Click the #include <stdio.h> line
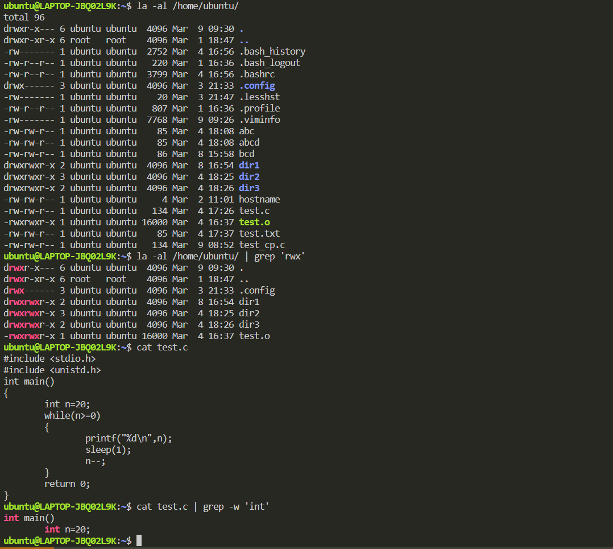The width and height of the screenshot is (613, 549). coord(49,358)
